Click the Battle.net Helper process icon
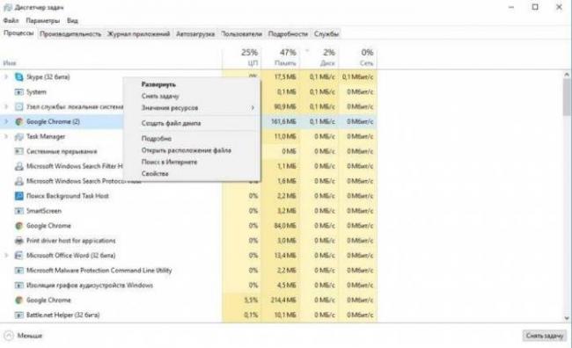Screen dimensions: 572x348 click(x=19, y=315)
